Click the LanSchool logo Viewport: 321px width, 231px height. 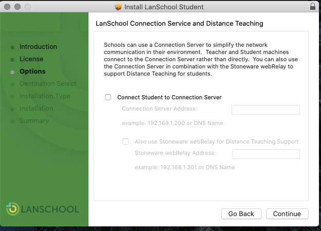(43, 209)
